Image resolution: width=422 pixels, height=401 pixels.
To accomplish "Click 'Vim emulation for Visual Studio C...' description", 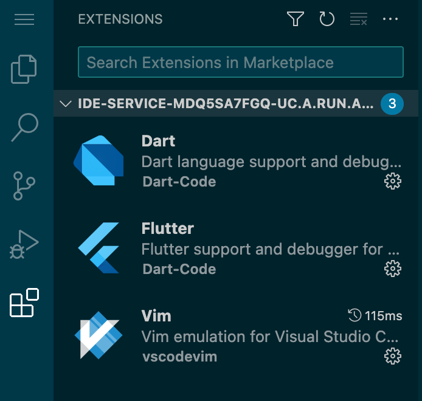I will (270, 337).
